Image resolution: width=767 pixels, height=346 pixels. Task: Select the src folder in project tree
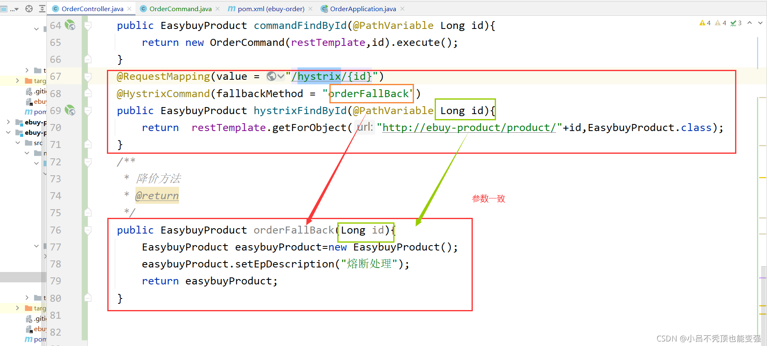pos(34,143)
